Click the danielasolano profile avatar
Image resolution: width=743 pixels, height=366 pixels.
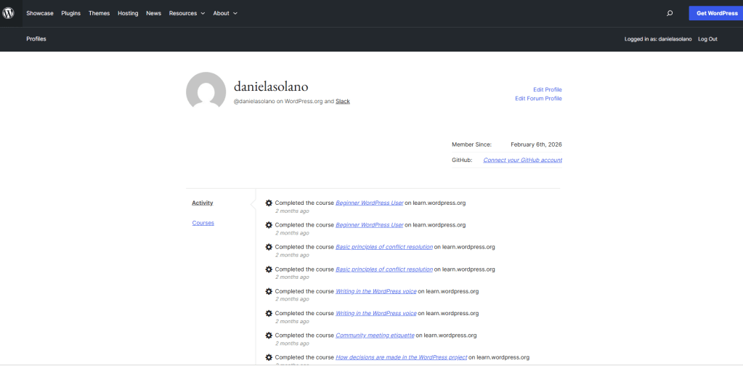pyautogui.click(x=206, y=91)
